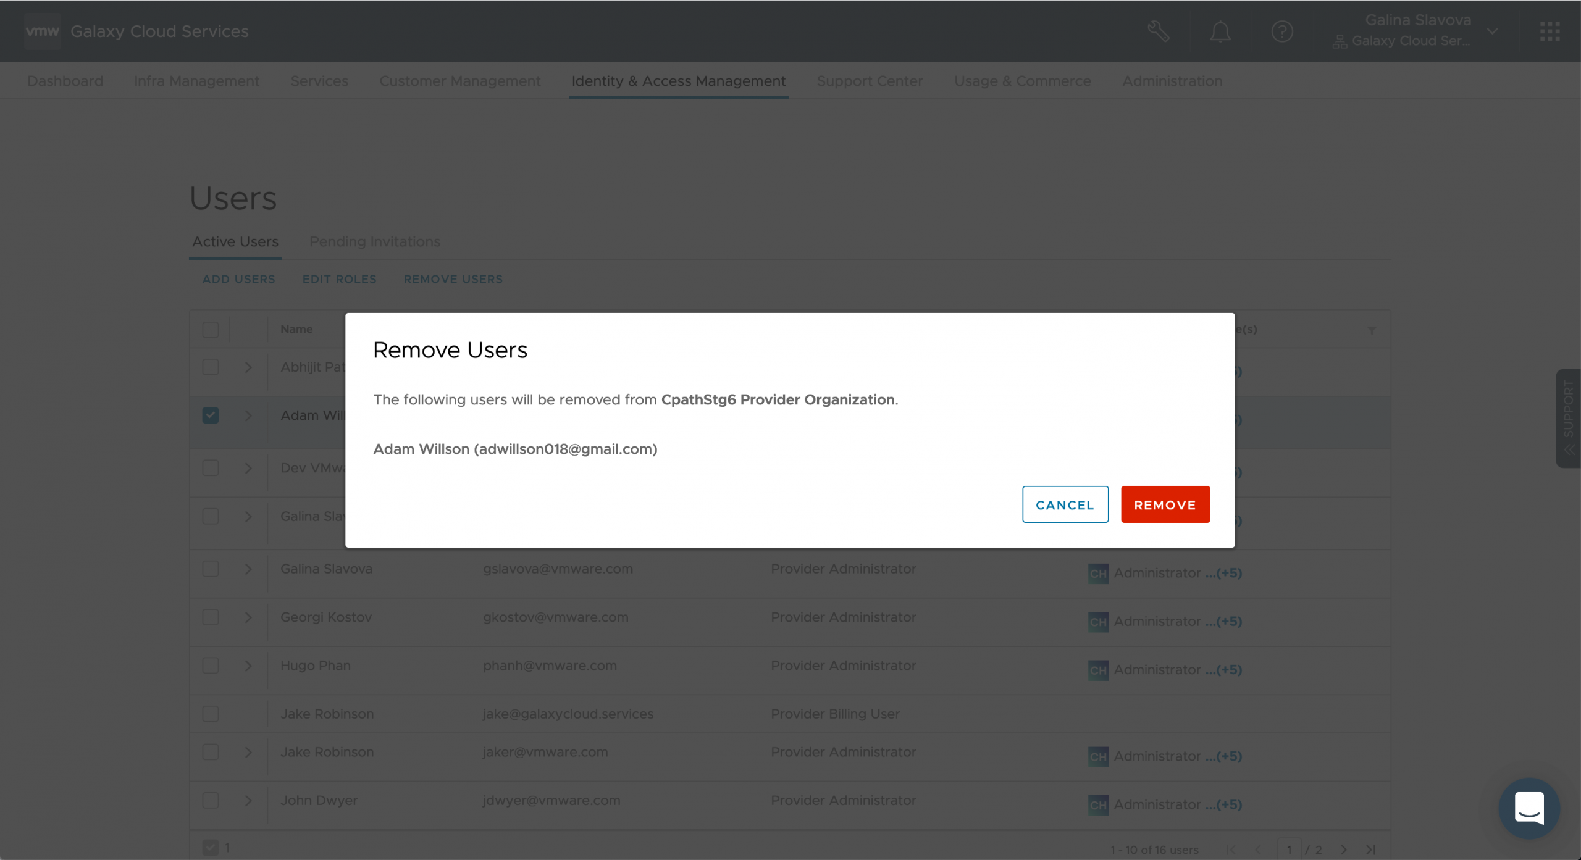The width and height of the screenshot is (1581, 860).
Task: Switch to Pending Invitations tab
Action: coord(375,242)
